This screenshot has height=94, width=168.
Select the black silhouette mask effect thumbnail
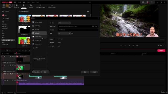click(24, 29)
